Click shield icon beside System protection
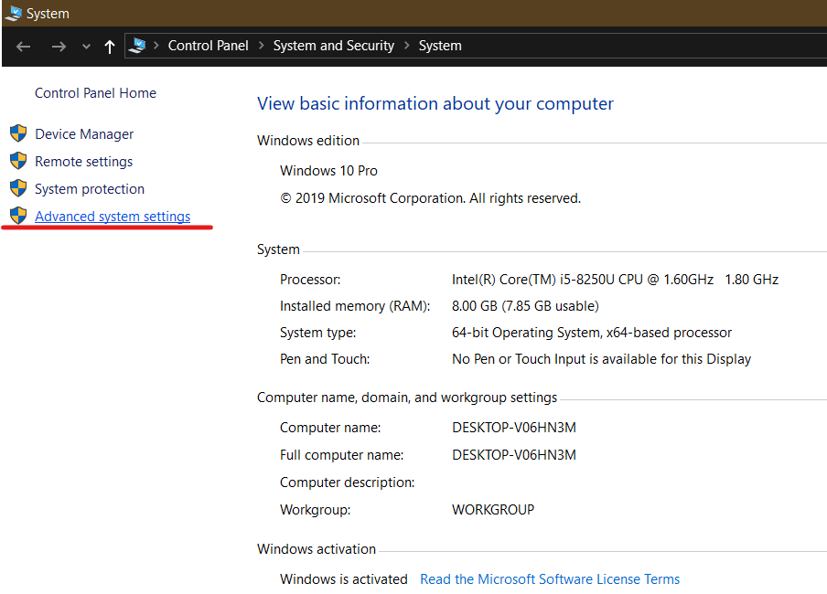 point(18,188)
